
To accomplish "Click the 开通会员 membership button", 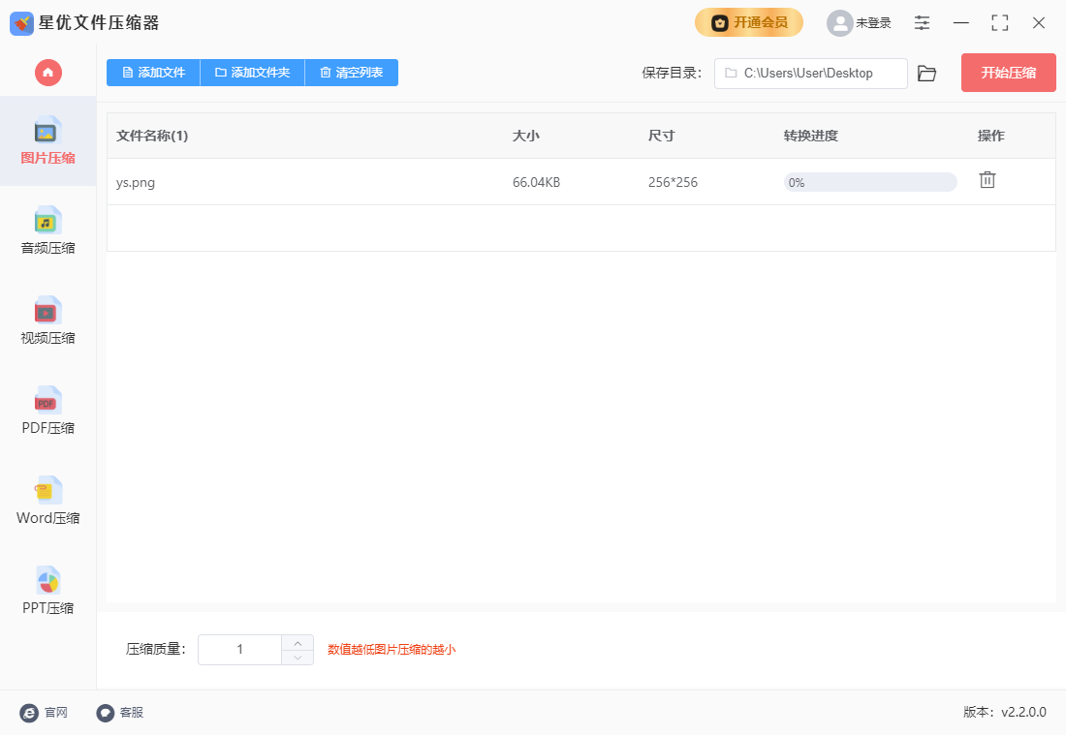I will (748, 22).
